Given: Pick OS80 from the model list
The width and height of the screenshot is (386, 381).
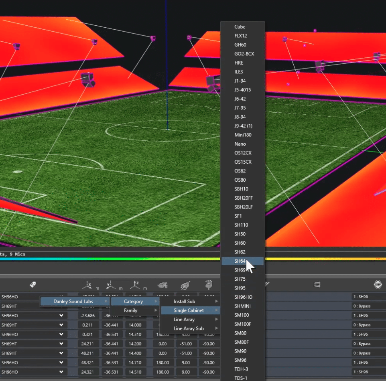Looking at the screenshot, I should [x=242, y=180].
